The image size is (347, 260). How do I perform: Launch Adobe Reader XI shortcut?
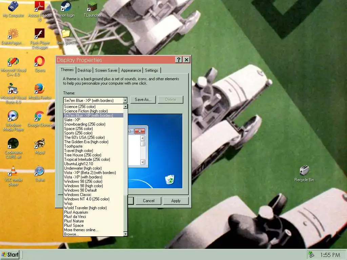(x=40, y=10)
